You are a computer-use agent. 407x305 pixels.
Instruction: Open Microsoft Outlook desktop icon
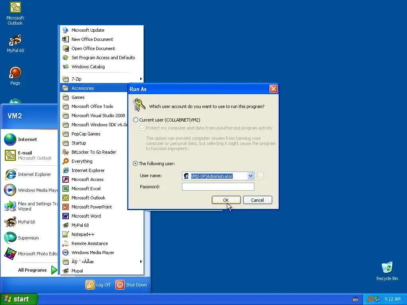(x=15, y=14)
